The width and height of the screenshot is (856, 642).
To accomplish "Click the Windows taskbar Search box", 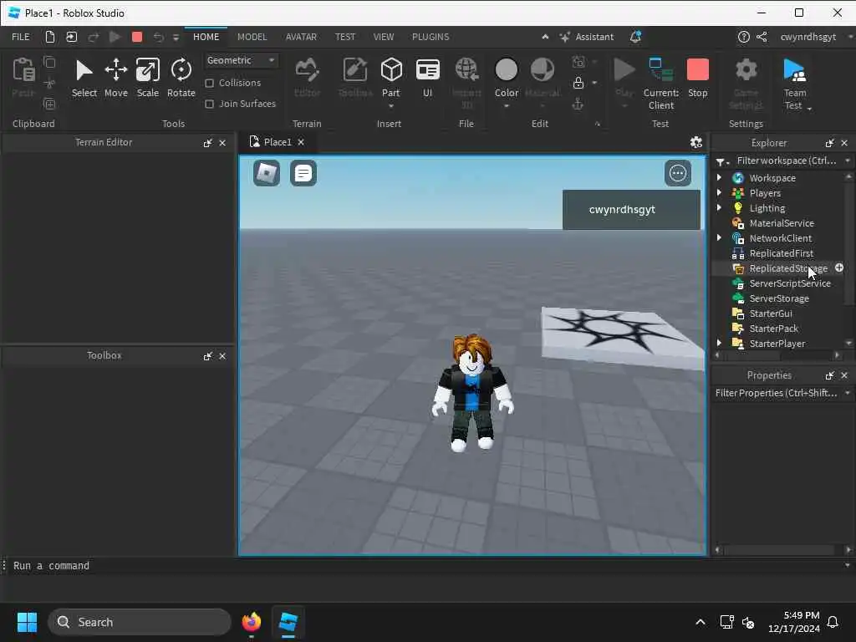I will point(140,622).
